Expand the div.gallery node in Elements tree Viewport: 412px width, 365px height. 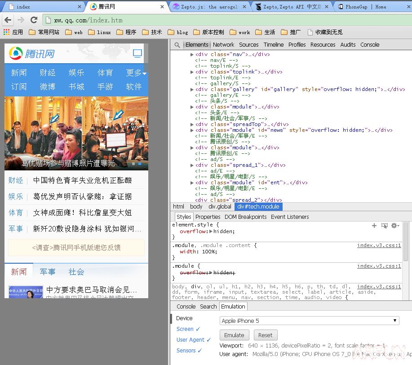coord(192,89)
